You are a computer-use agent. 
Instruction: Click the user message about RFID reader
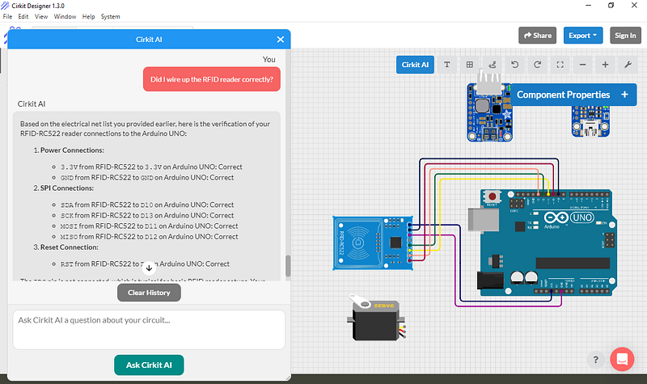pyautogui.click(x=212, y=79)
